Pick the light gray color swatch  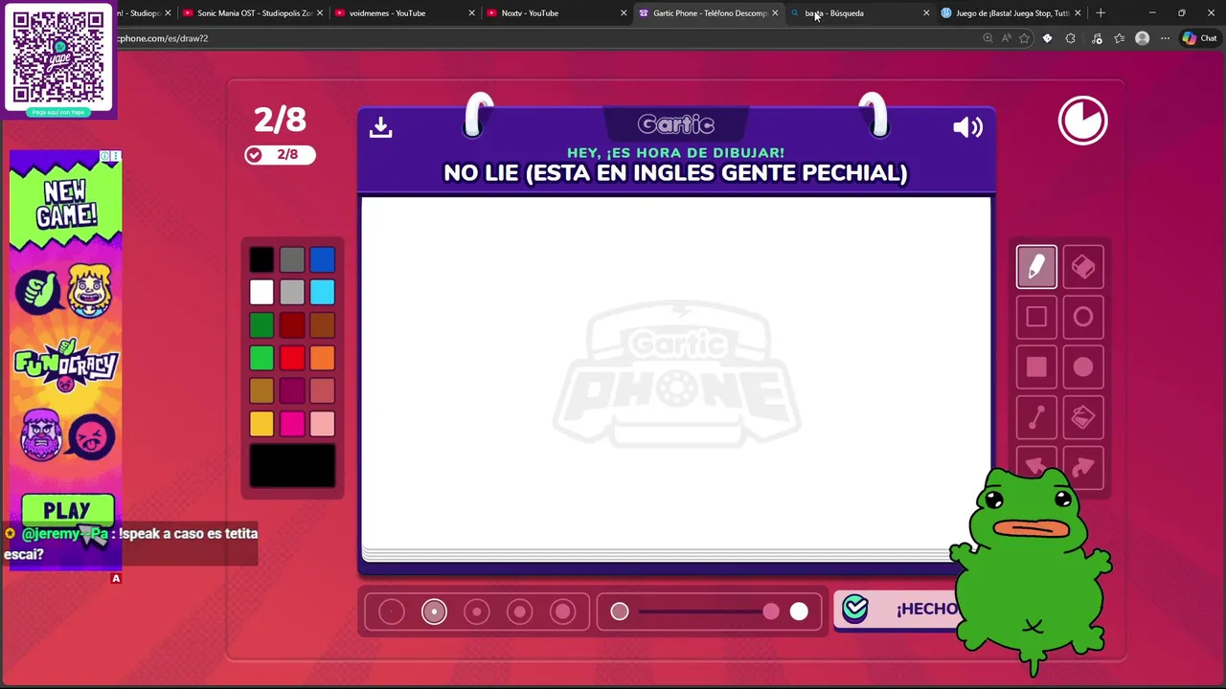click(x=292, y=292)
